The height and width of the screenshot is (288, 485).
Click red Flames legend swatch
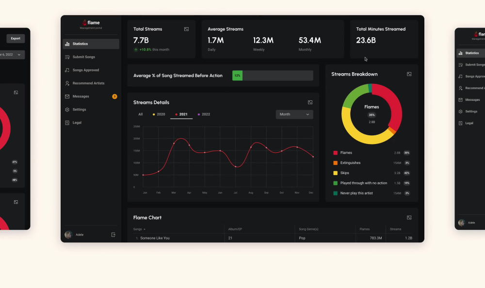point(335,153)
